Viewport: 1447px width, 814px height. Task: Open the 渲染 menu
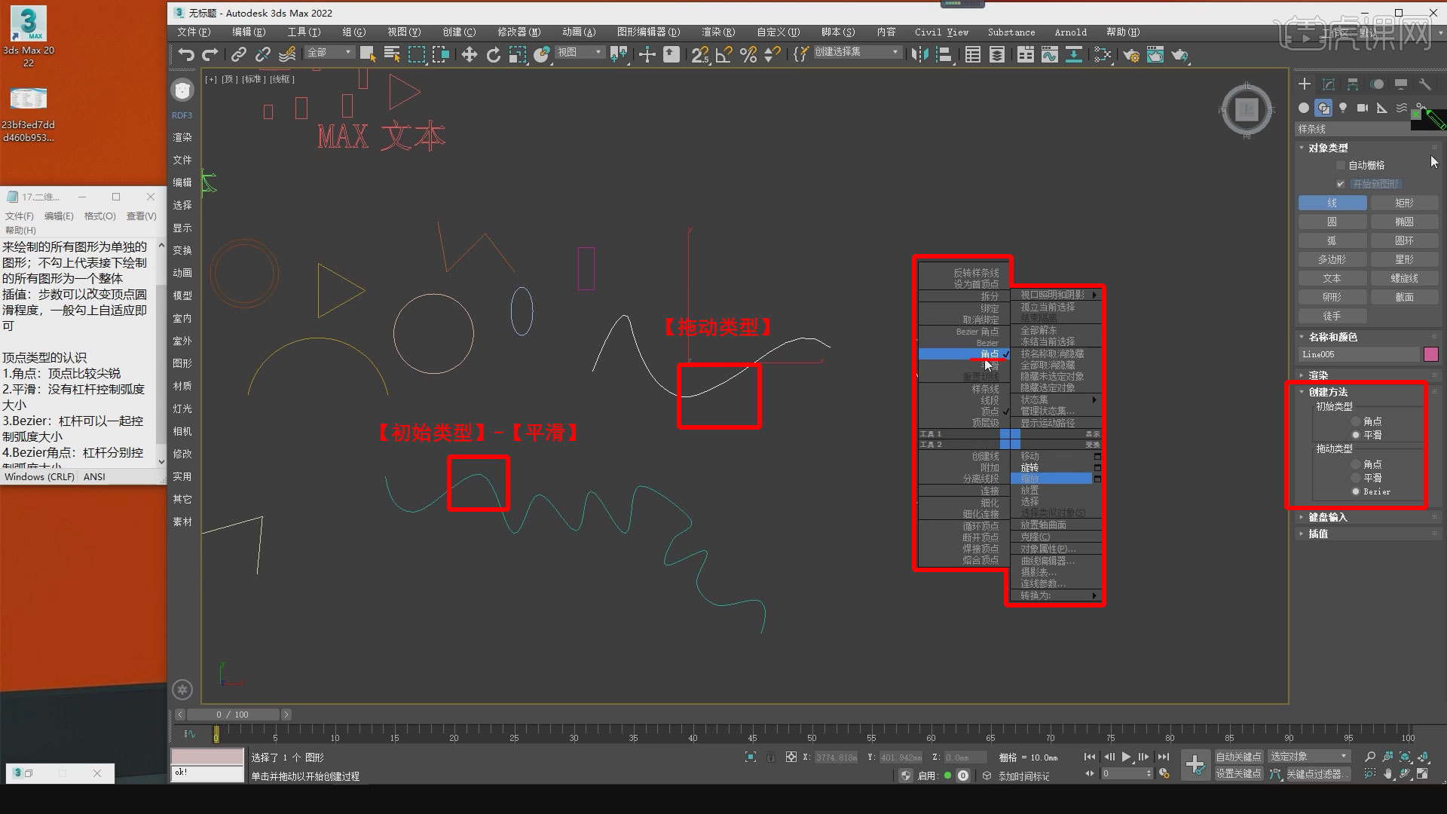(717, 32)
